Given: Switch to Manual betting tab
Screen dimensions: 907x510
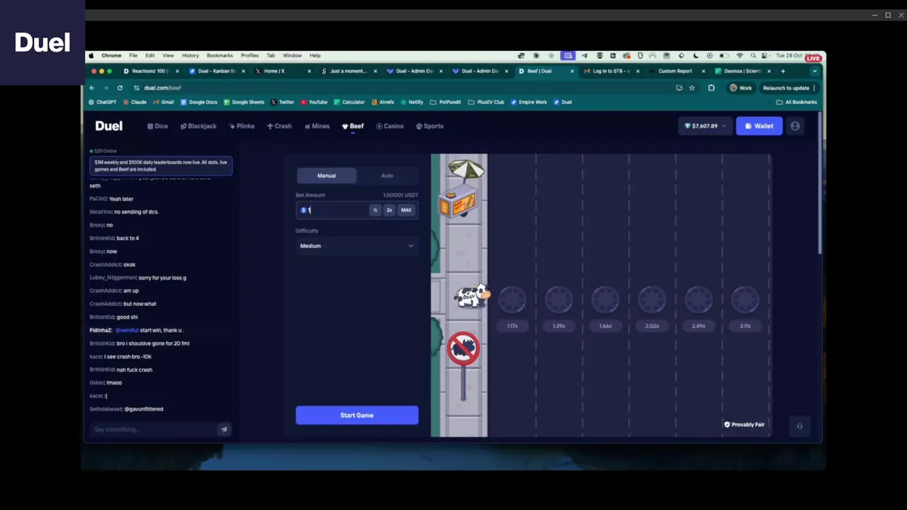Looking at the screenshot, I should 327,176.
